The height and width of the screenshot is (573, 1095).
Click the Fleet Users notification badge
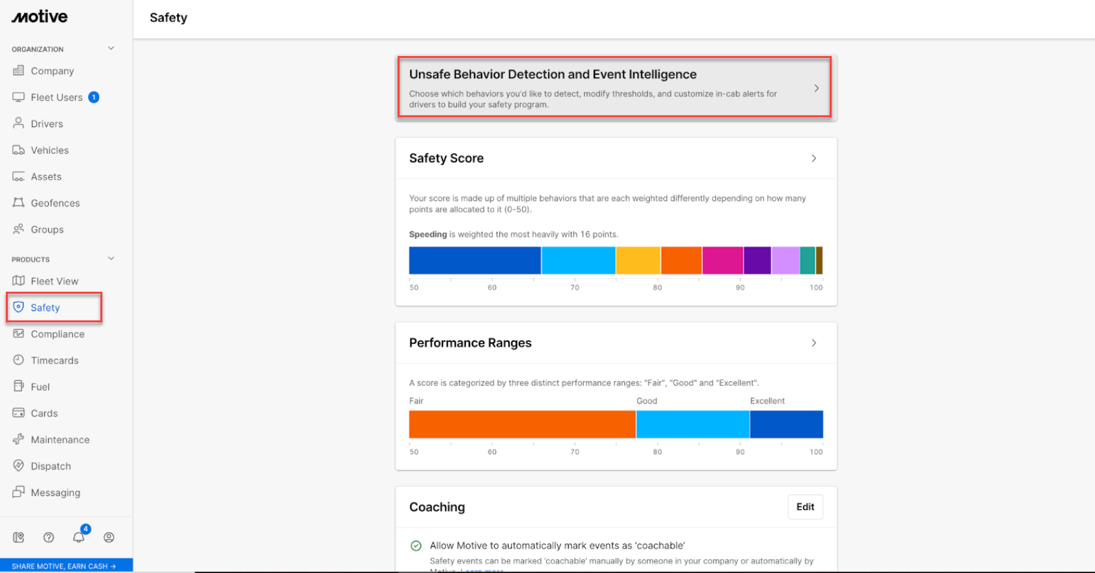point(94,97)
